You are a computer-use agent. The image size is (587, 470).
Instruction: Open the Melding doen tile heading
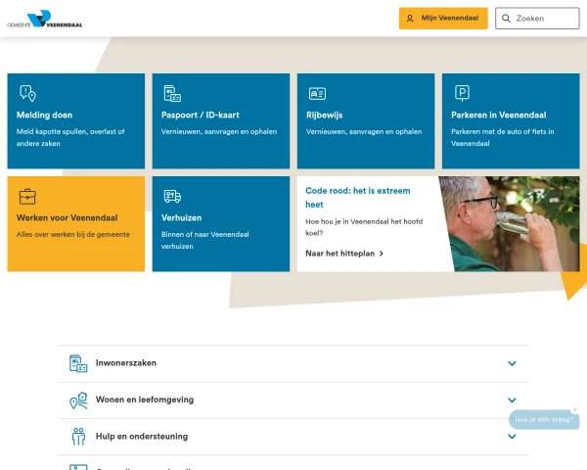pos(45,116)
